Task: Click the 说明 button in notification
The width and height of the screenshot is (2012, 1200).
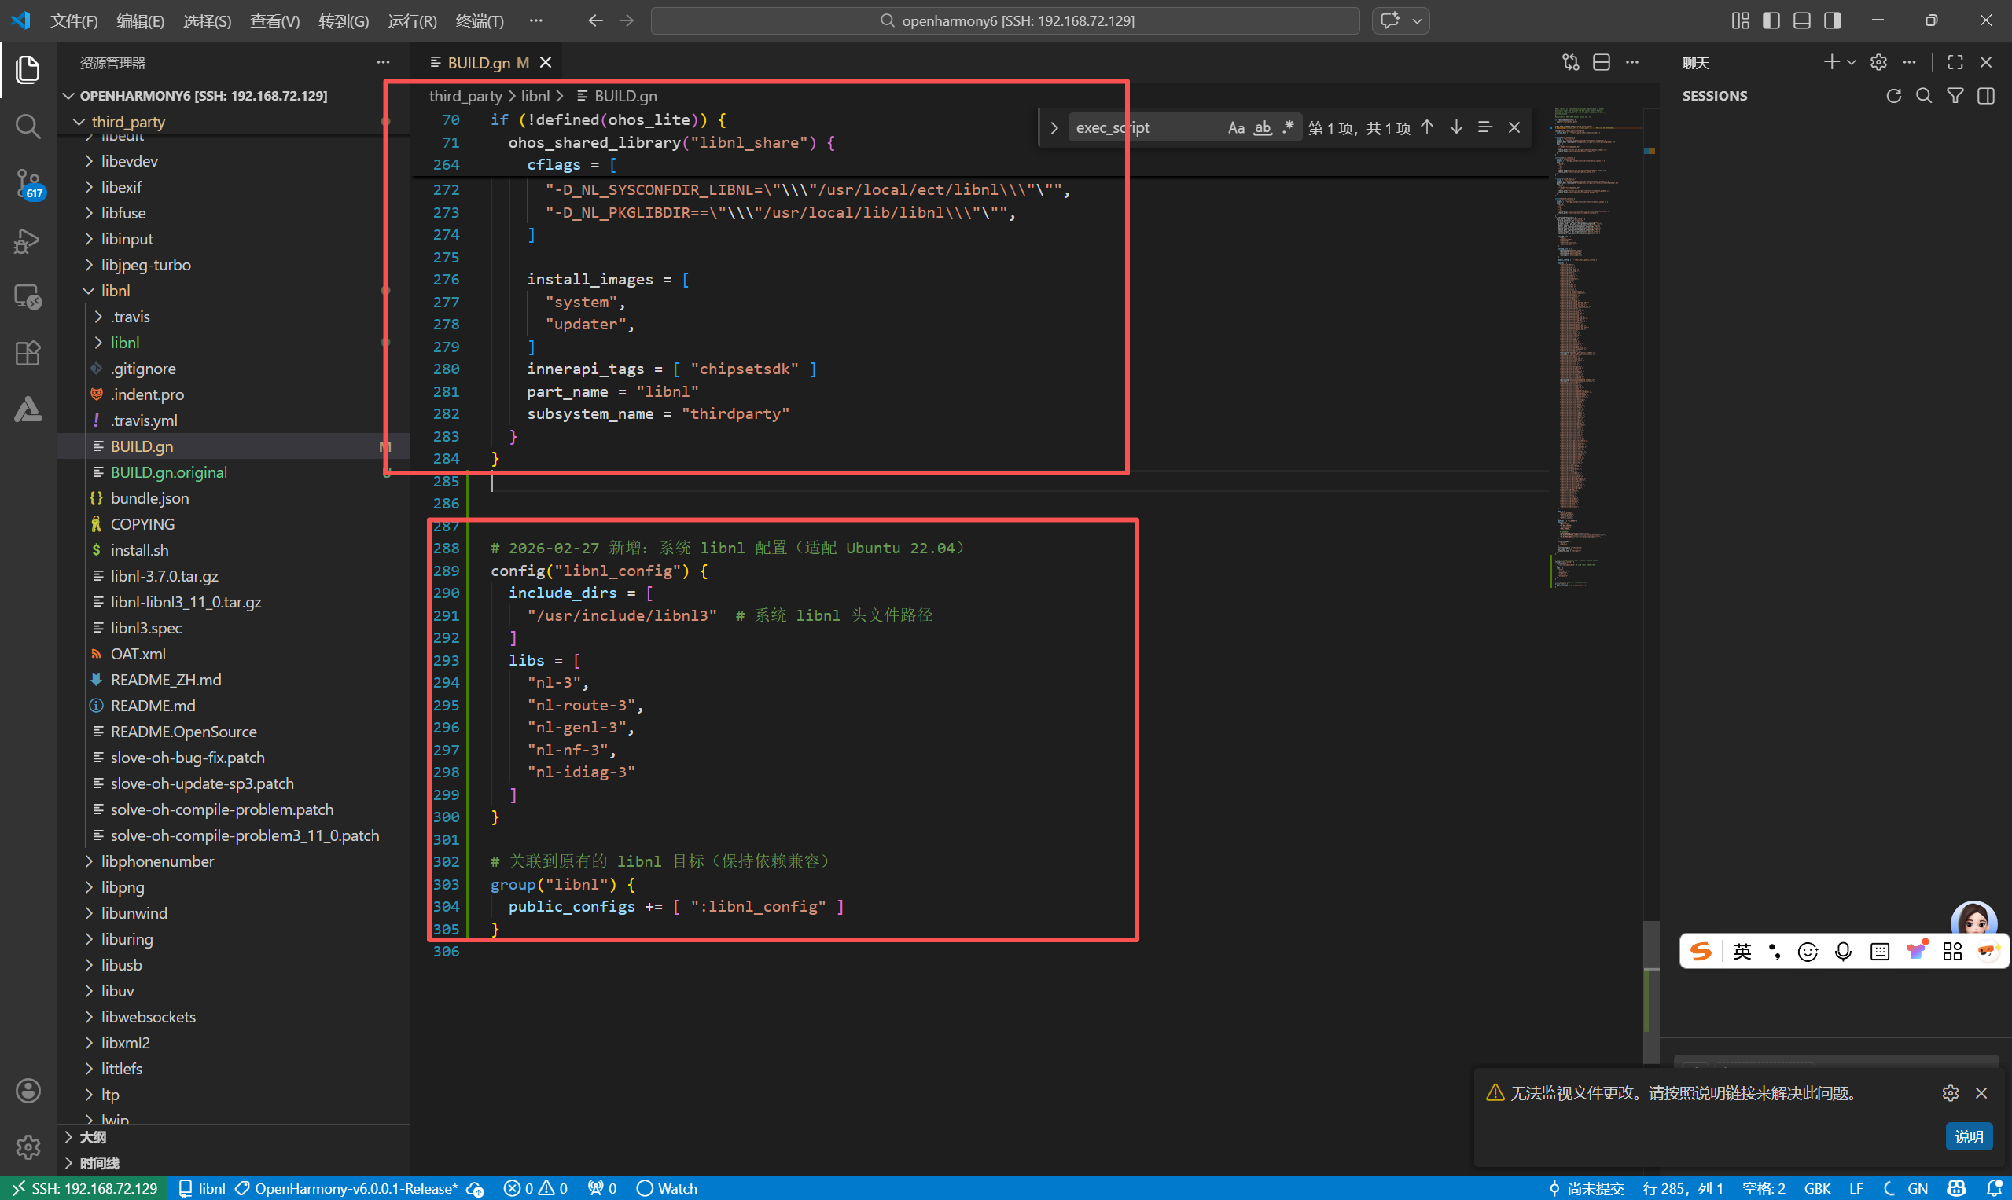Action: 1967,1136
